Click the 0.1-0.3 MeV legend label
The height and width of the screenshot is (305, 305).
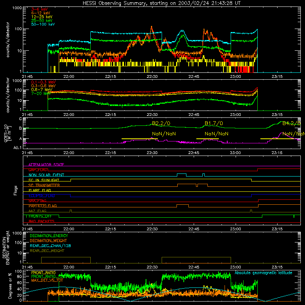click(43, 82)
